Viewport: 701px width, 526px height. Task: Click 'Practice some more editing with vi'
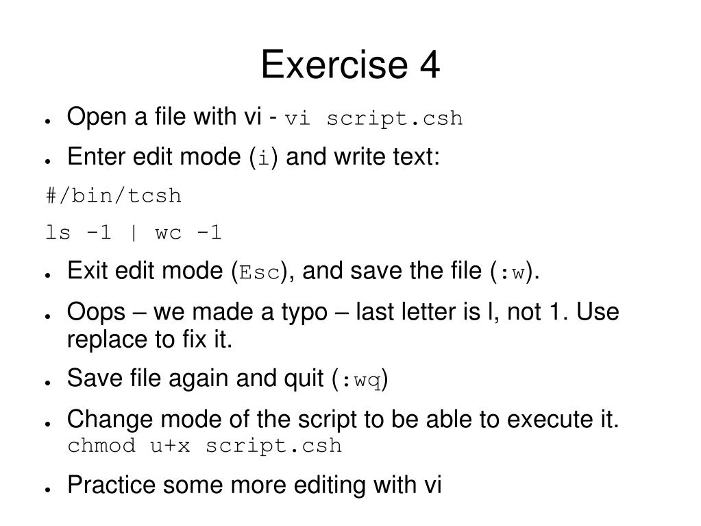tap(254, 485)
